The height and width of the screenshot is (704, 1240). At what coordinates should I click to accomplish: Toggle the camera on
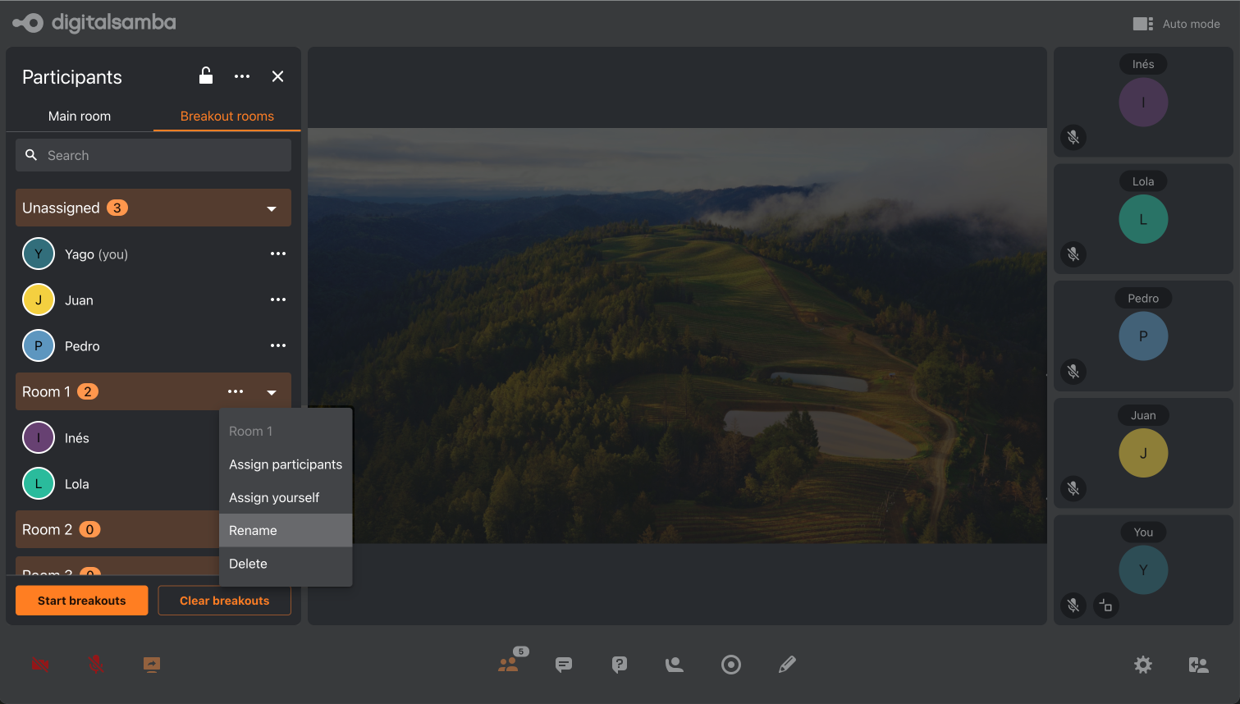[40, 665]
